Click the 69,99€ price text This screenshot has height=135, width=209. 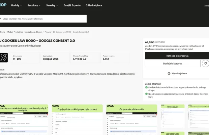pyautogui.click(x=149, y=42)
